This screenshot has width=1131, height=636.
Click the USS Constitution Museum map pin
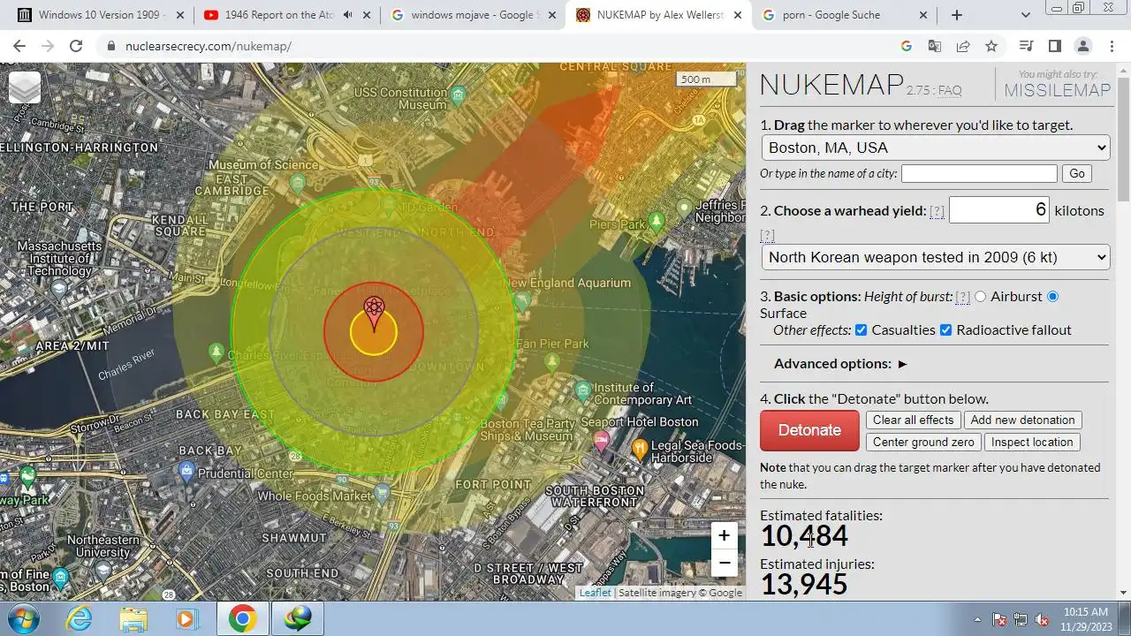click(459, 94)
